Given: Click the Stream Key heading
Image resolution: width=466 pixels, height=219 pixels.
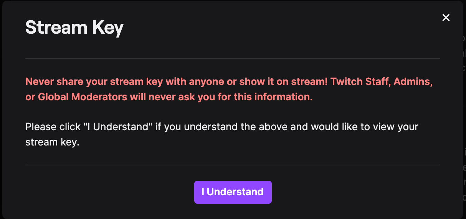Looking at the screenshot, I should click(74, 28).
